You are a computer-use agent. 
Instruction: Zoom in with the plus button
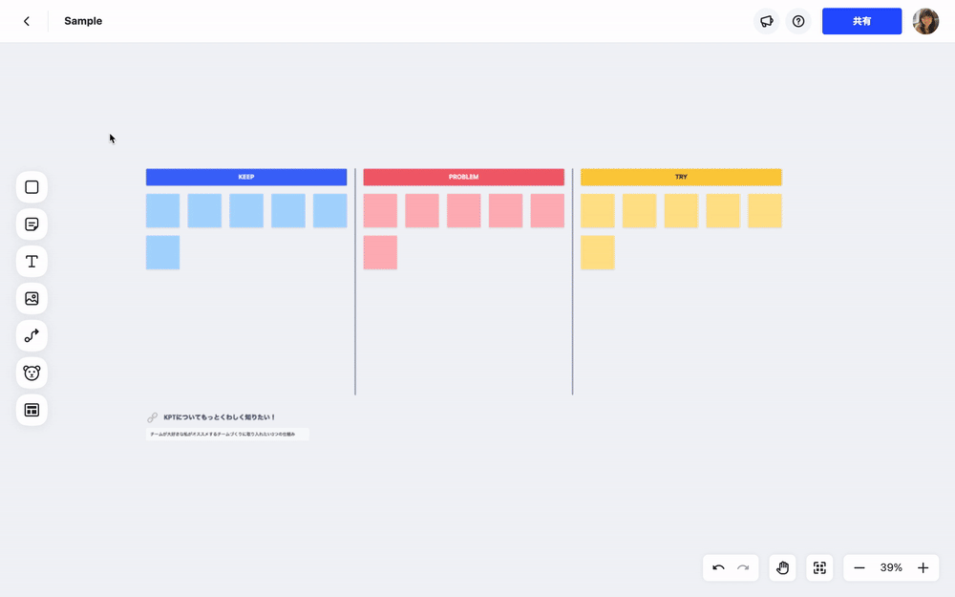[x=923, y=567]
